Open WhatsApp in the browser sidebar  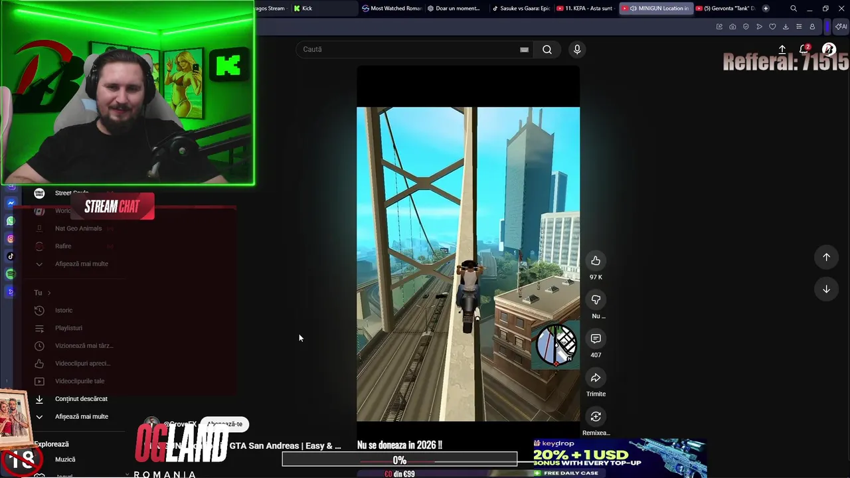click(11, 221)
